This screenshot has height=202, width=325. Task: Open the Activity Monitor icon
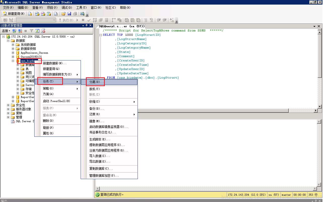(82, 14)
